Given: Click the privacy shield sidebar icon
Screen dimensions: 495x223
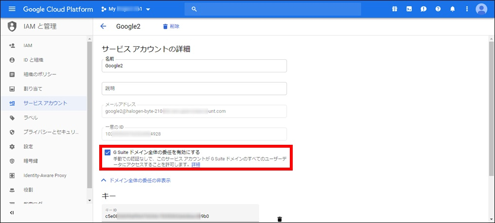Looking at the screenshot, I should (x=12, y=132).
